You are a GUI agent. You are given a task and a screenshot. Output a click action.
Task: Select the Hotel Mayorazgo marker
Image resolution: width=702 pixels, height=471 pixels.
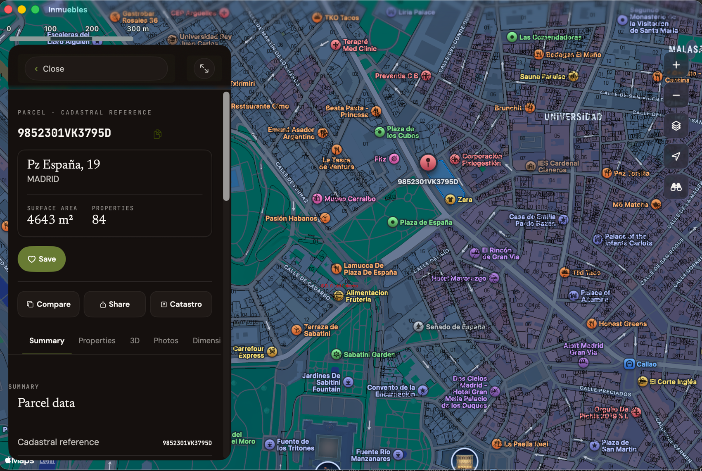[494, 278]
